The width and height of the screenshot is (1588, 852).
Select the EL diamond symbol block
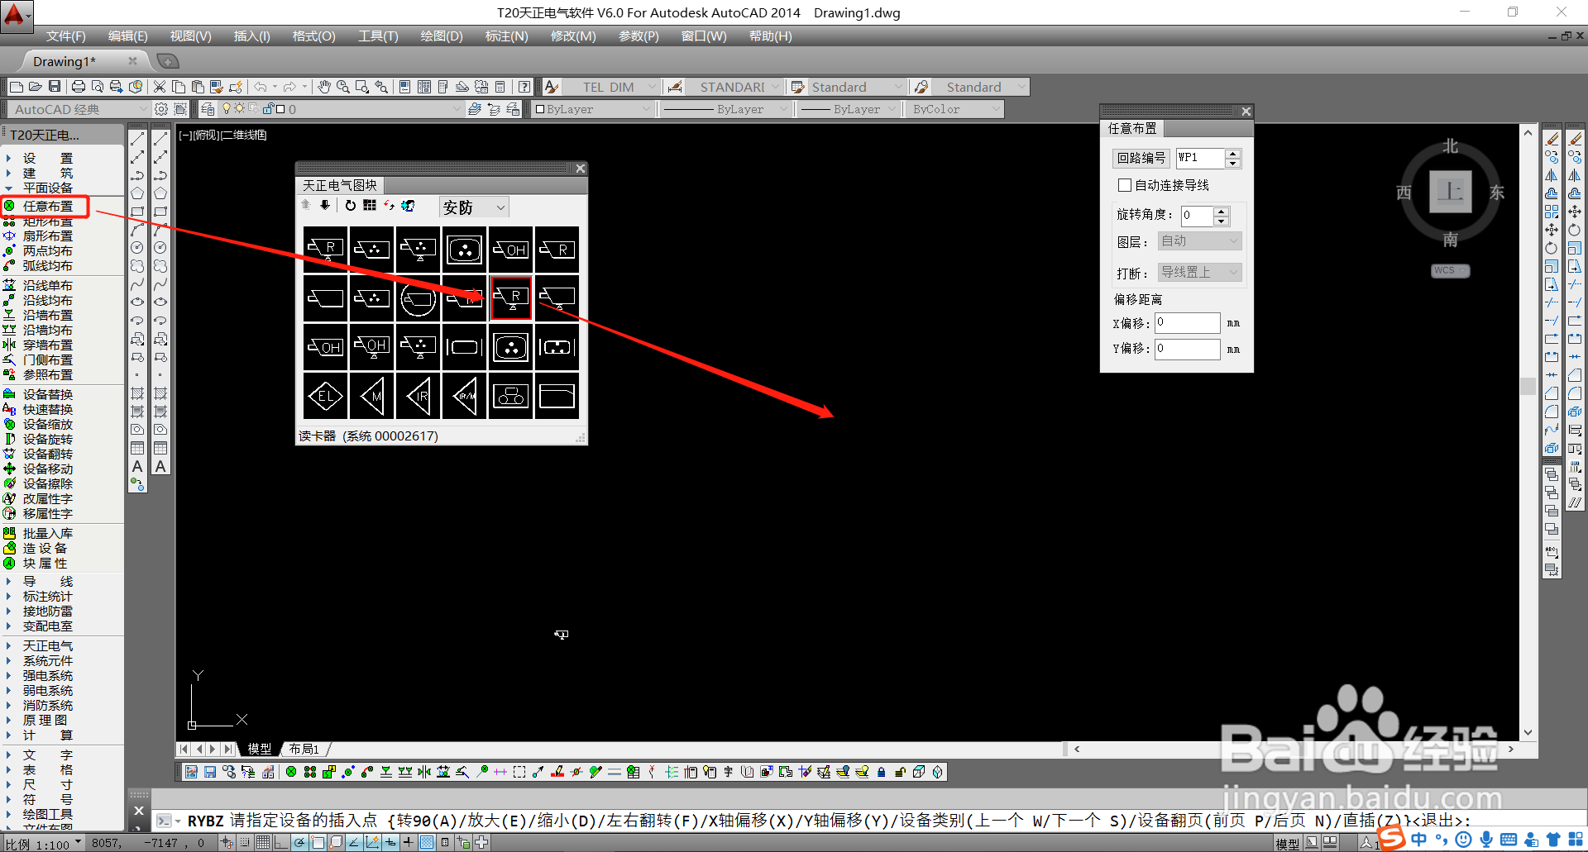click(x=325, y=396)
